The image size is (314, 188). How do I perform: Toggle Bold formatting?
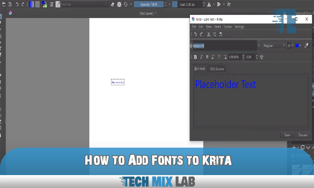tap(195, 57)
